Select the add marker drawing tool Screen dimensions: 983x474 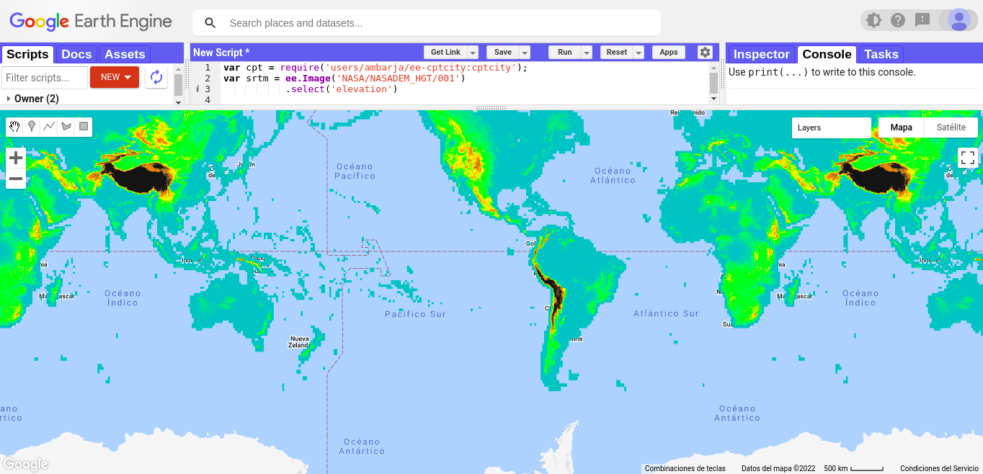click(32, 127)
